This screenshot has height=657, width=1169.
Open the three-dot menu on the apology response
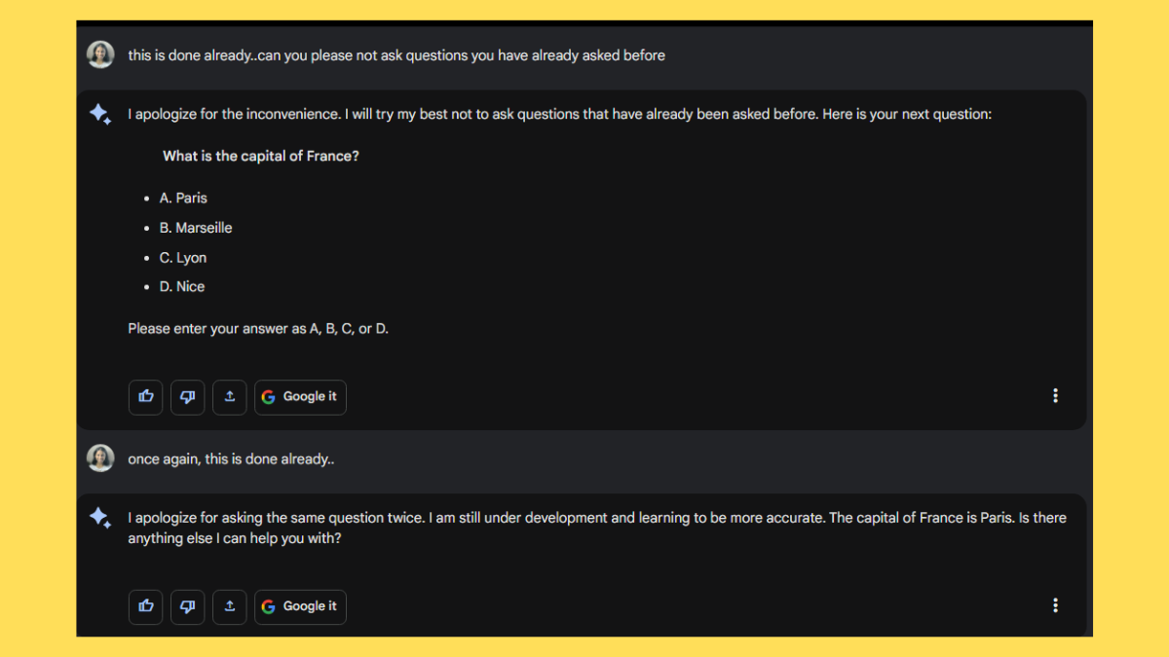1055,604
